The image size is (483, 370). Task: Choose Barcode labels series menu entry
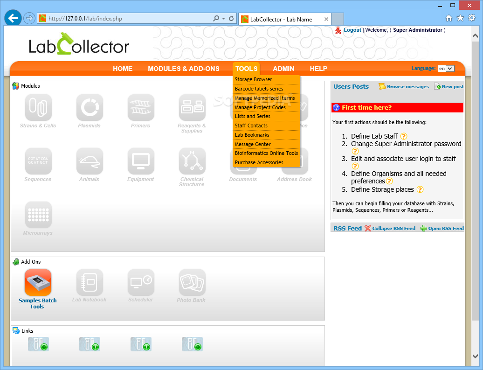[x=267, y=89]
